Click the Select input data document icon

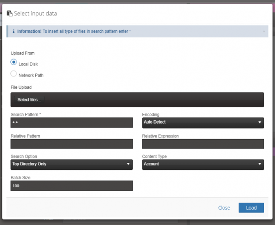coord(9,13)
